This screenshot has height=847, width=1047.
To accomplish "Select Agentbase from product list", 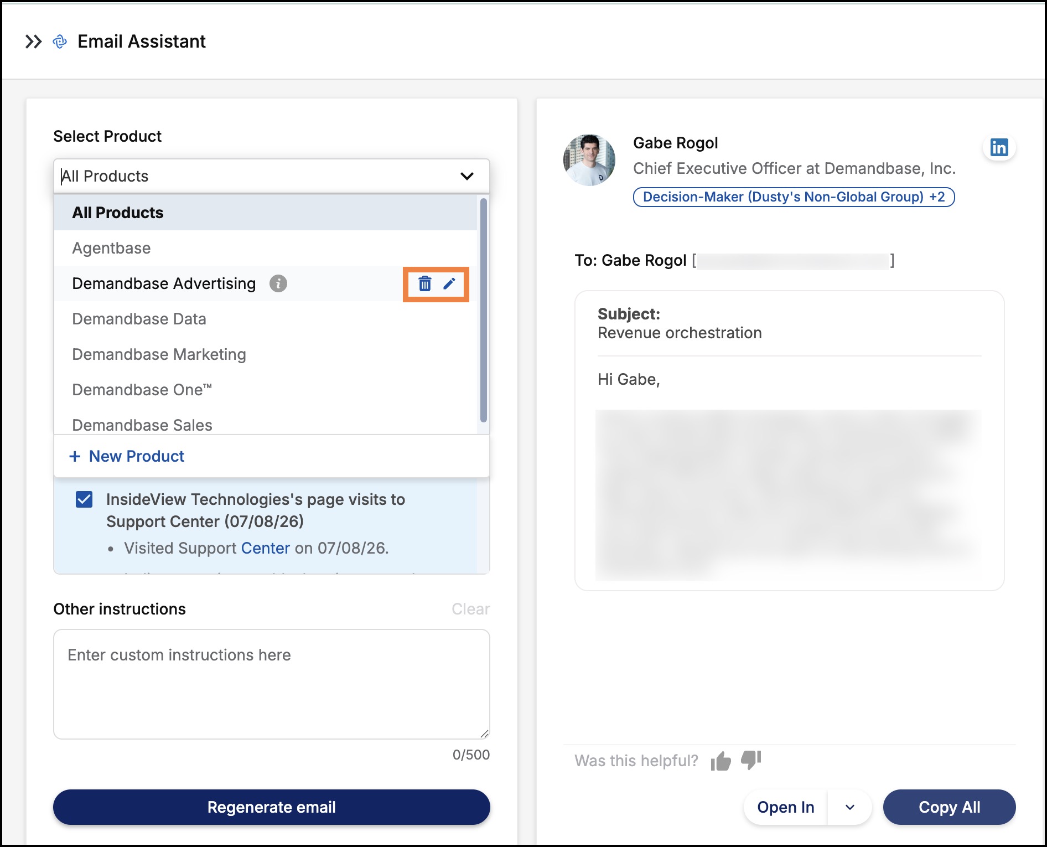I will pyautogui.click(x=266, y=248).
